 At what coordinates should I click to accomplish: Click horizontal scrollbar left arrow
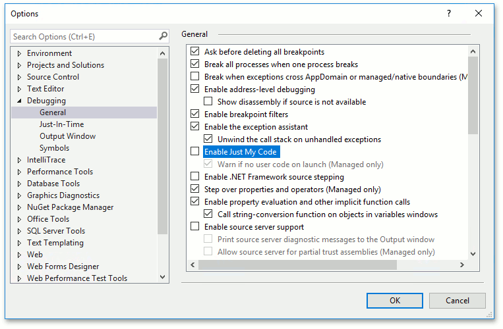tap(192, 265)
